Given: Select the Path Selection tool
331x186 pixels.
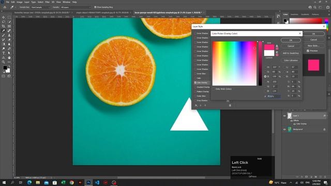Looking at the screenshot, I should click(x=9, y=53).
